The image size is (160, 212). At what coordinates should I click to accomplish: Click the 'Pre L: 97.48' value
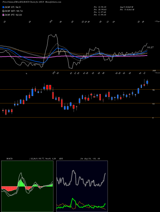click(100, 12)
